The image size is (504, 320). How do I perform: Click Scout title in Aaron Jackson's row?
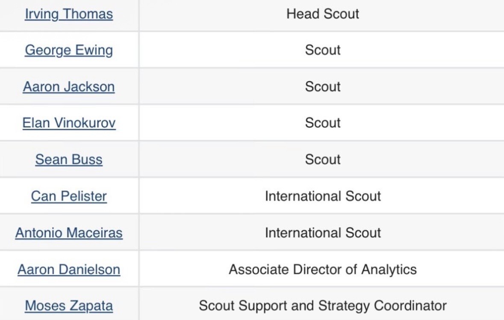click(x=323, y=87)
